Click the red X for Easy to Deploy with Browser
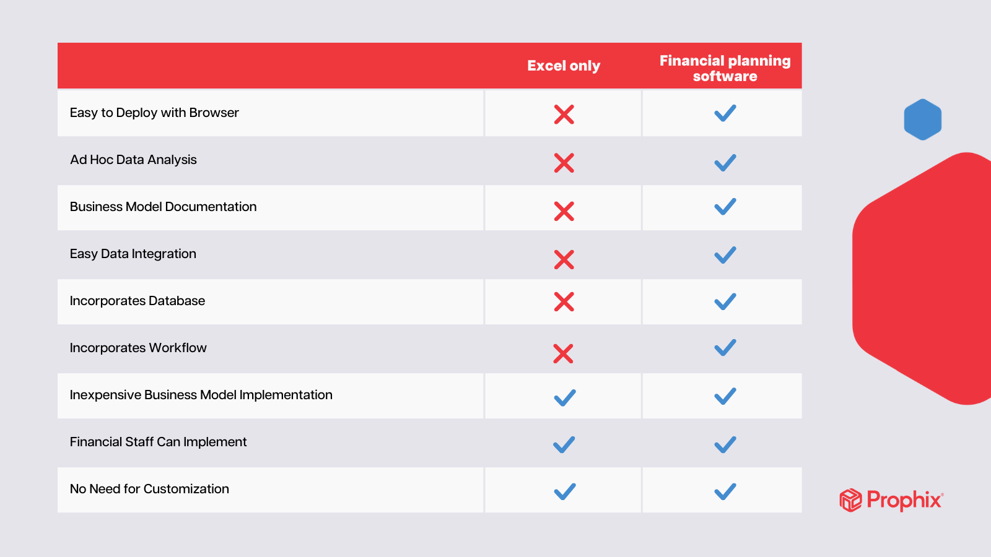991x557 pixels. tap(564, 114)
